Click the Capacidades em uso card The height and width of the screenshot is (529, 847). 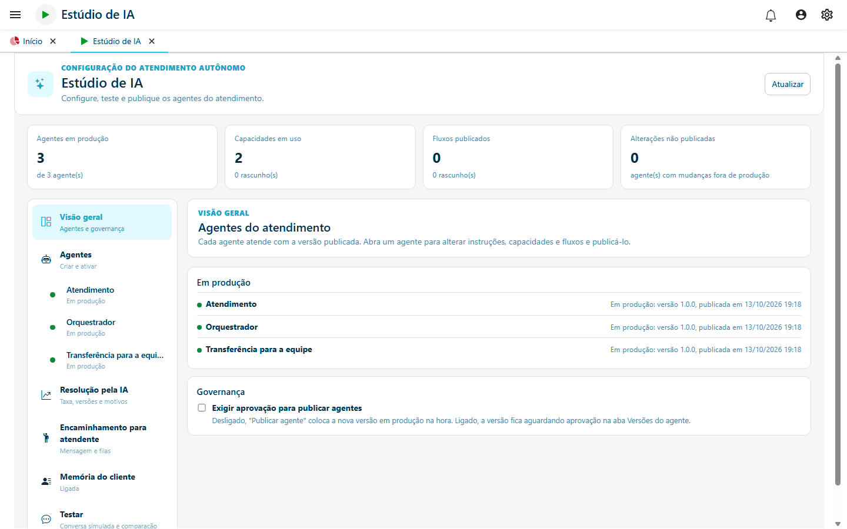point(320,157)
